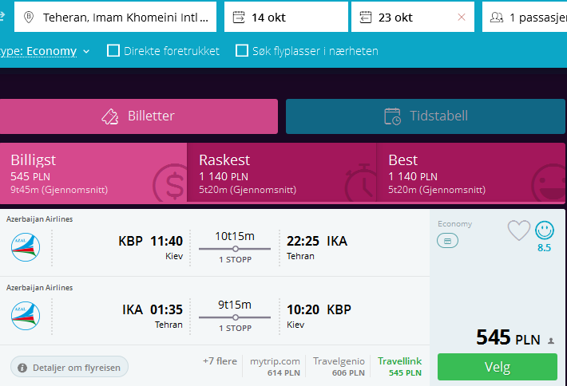This screenshot has width=567, height=386.
Task: Click the swap airports arrows icon
Action: pos(2,15)
